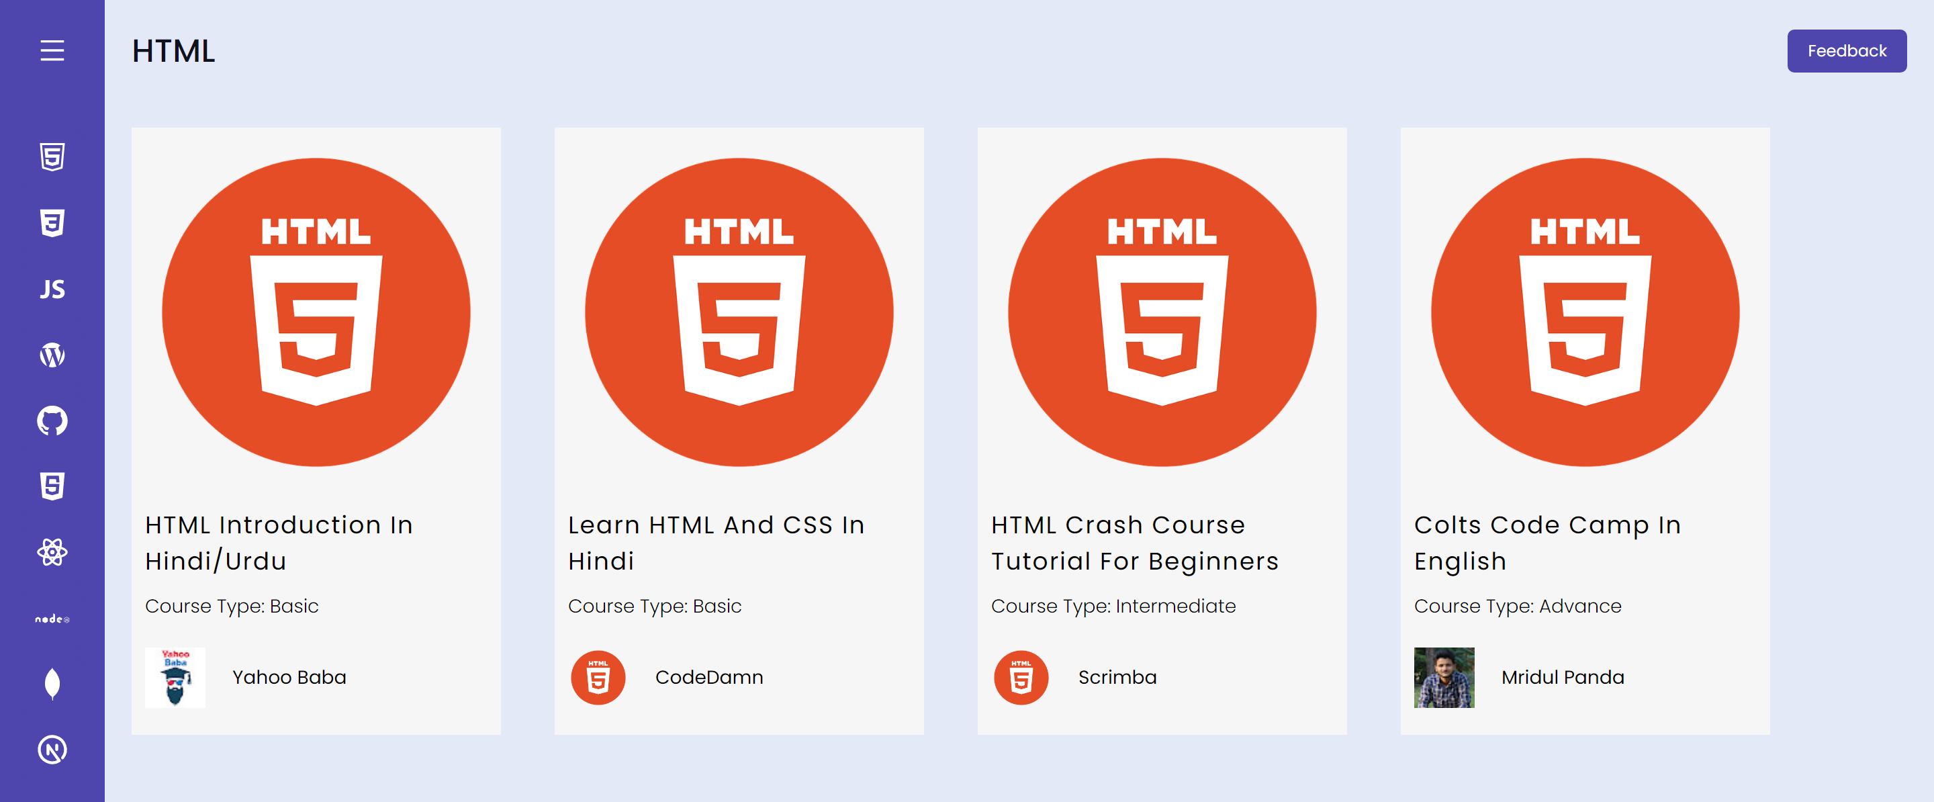Image resolution: width=1934 pixels, height=802 pixels.
Task: Open the HTML logo on the Scrimba card
Action: [x=1162, y=312]
